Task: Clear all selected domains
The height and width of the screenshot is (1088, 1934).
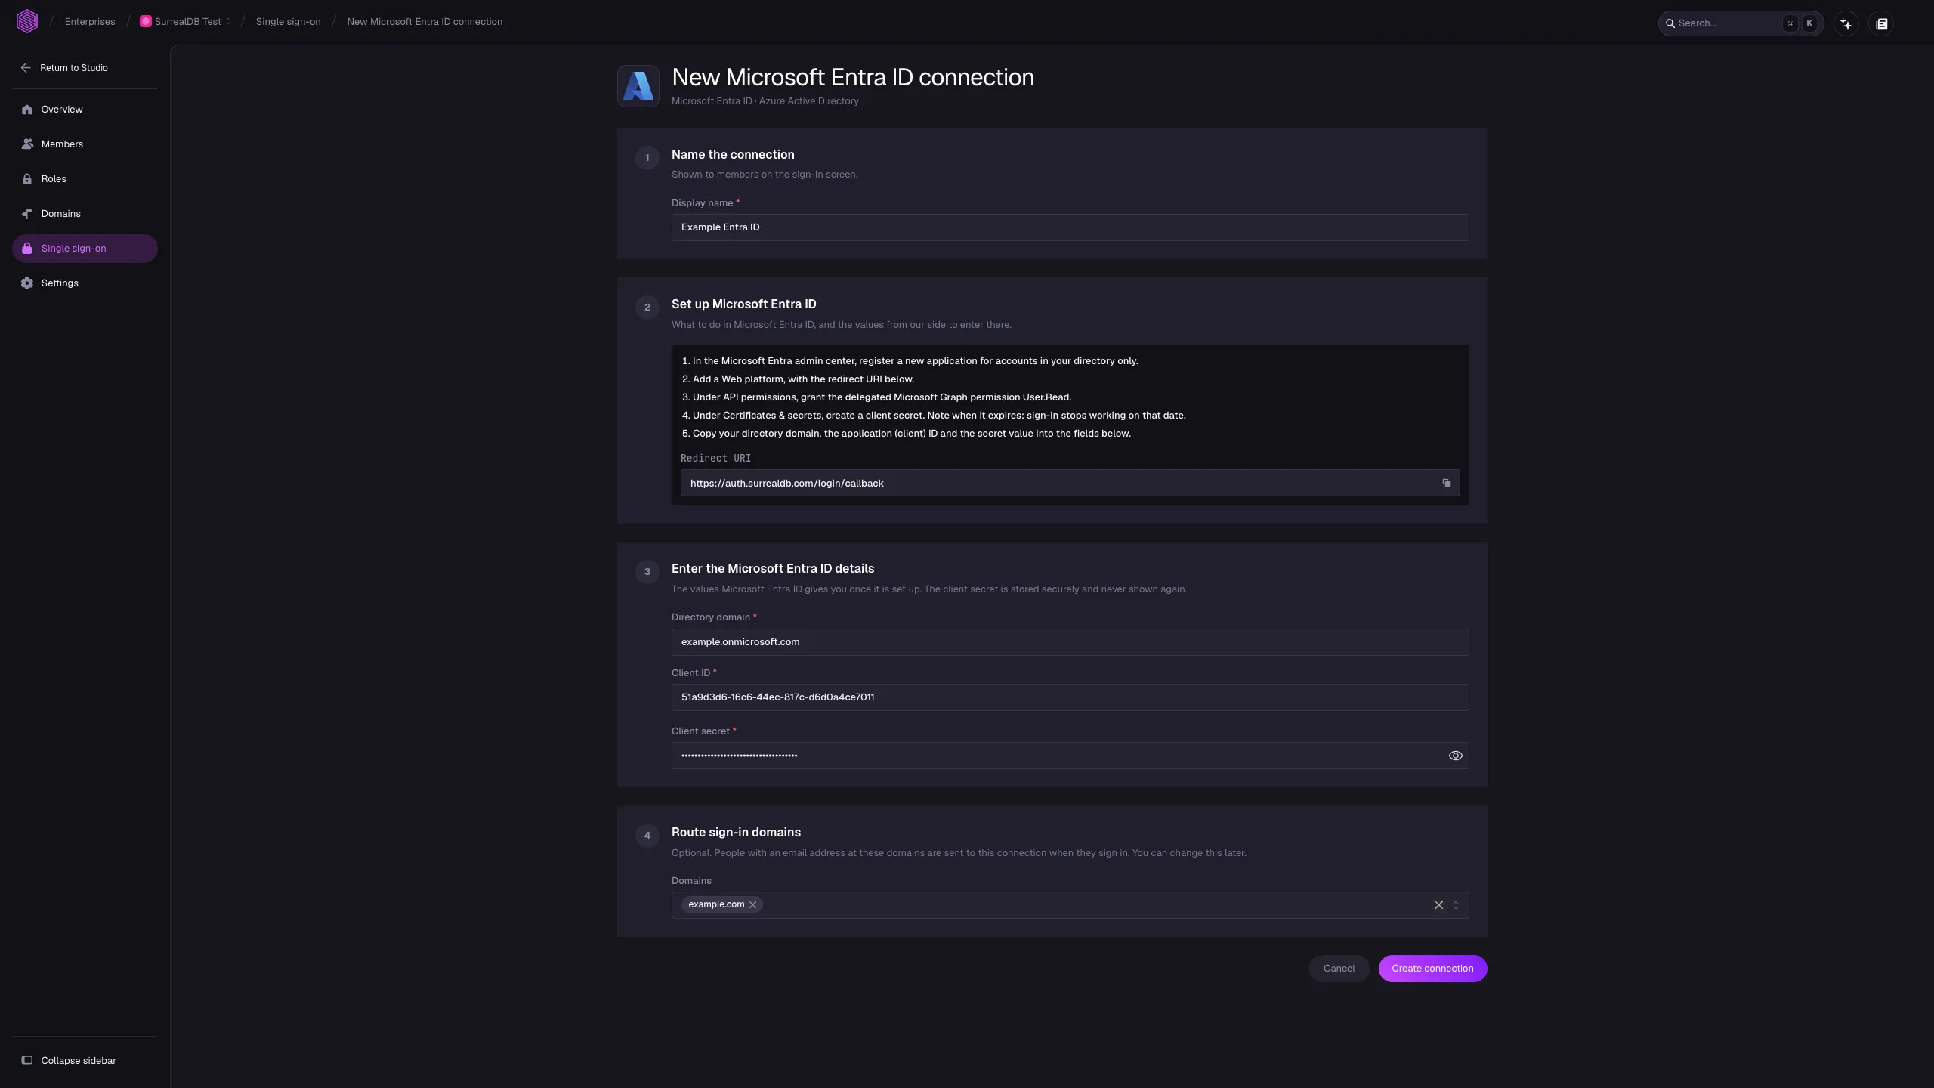Action: (x=1438, y=905)
